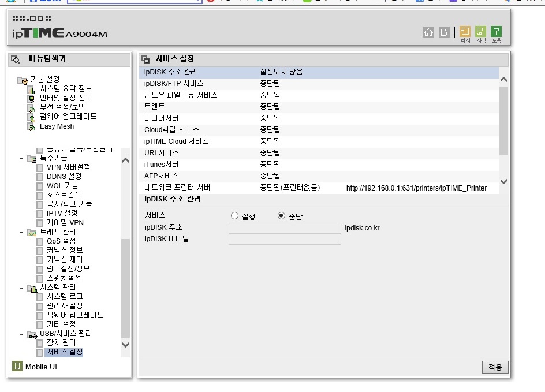545x392 pixels.
Task: Click the 시스템 요약 정보 icon
Action: [x=31, y=89]
